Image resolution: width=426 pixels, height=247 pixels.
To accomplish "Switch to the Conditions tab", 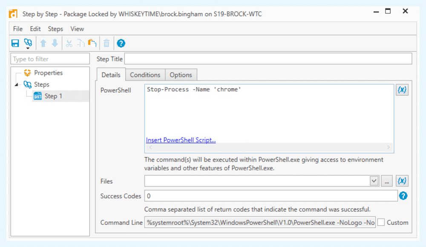I will click(x=145, y=75).
